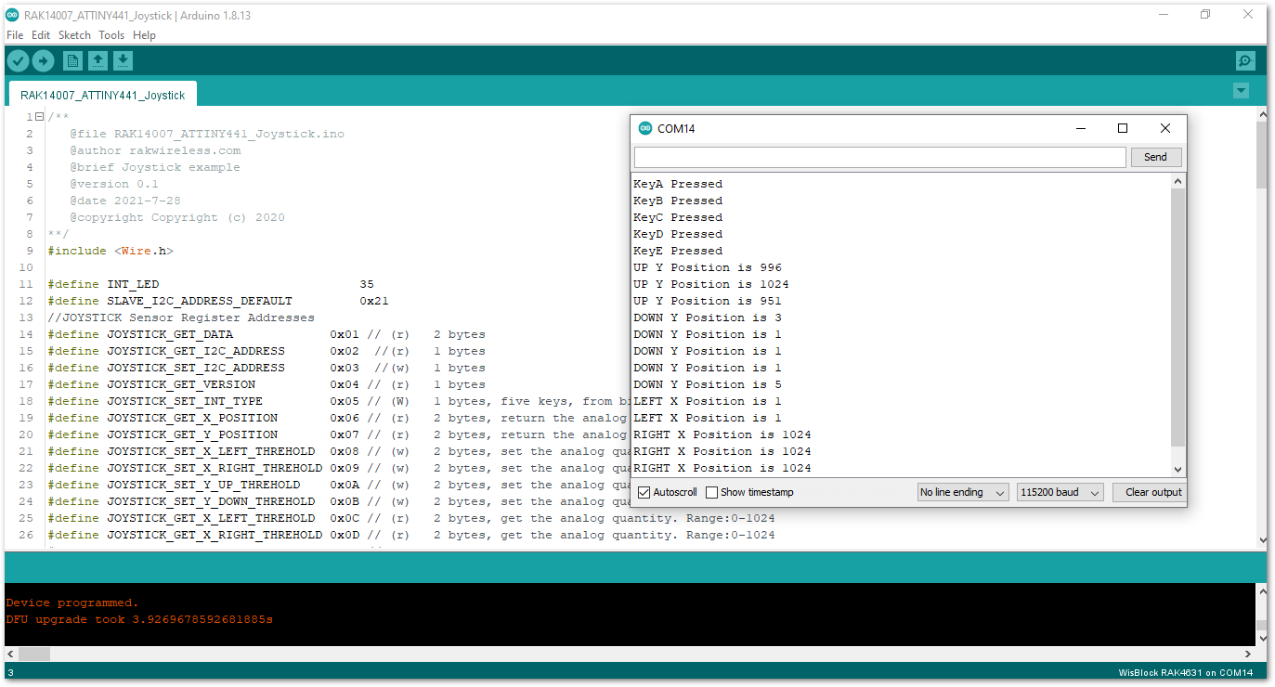Save the sketch using the toolbar icon
The height and width of the screenshot is (687, 1275).
tap(123, 61)
